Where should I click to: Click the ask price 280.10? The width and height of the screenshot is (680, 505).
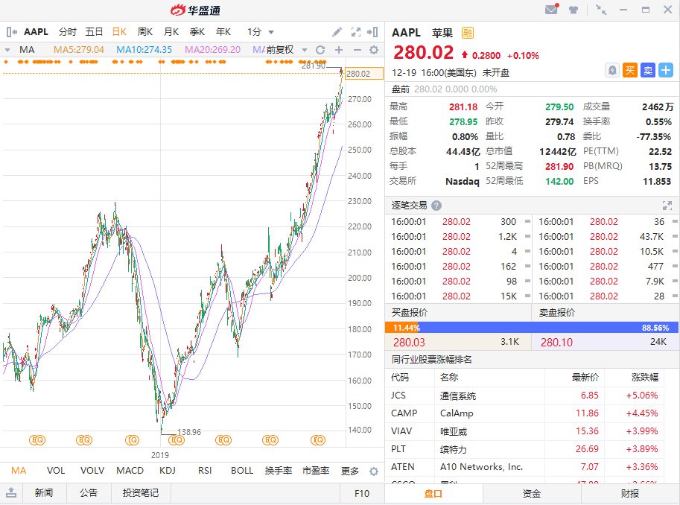pyautogui.click(x=556, y=343)
